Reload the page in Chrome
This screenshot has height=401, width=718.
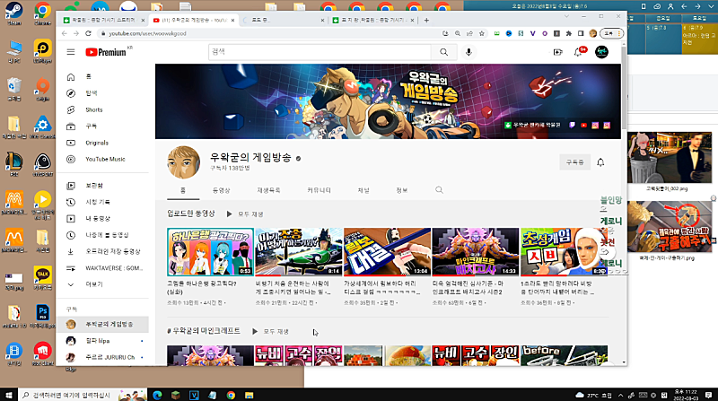click(88, 33)
